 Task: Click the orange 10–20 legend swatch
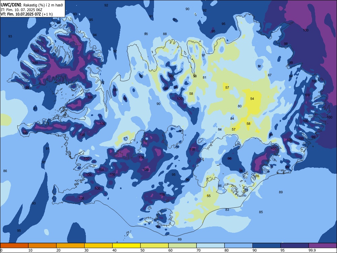42,246
